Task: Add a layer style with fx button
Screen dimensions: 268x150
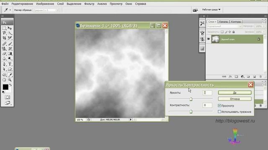Action: pyautogui.click(x=230, y=77)
